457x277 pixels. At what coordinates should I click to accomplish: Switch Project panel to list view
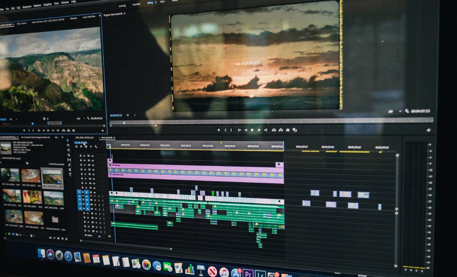(x=9, y=234)
